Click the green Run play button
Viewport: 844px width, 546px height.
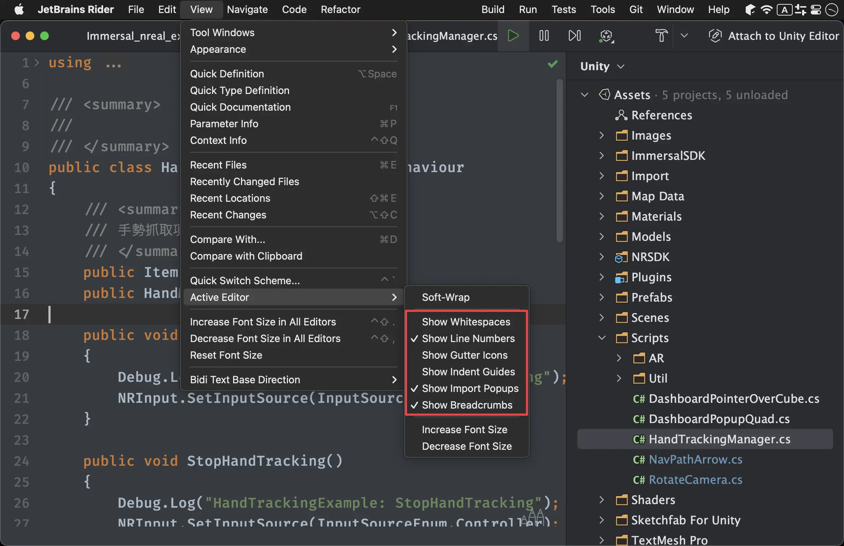[x=513, y=36]
